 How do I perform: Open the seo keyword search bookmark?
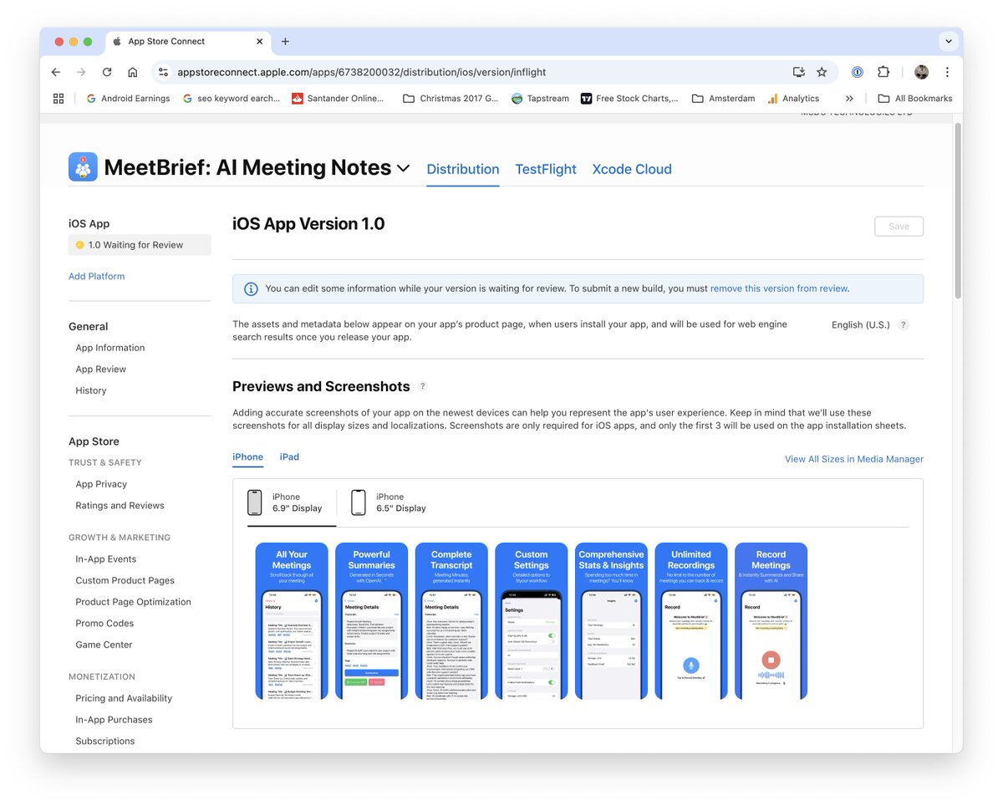[x=231, y=99]
